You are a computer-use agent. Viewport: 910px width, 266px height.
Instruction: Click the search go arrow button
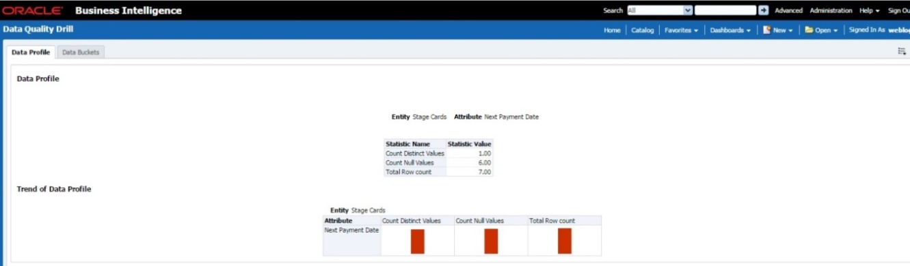click(764, 10)
